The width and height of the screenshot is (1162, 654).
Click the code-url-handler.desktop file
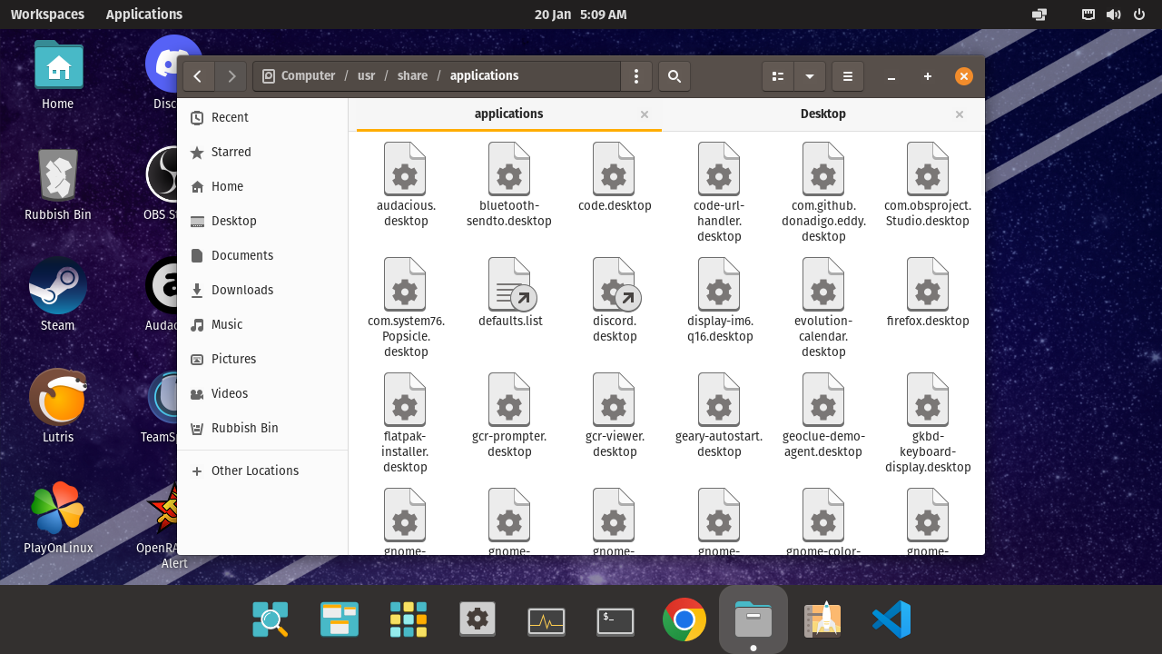[719, 193]
